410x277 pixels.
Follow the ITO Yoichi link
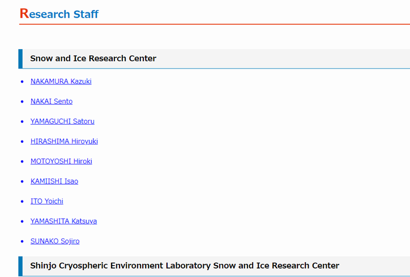47,201
